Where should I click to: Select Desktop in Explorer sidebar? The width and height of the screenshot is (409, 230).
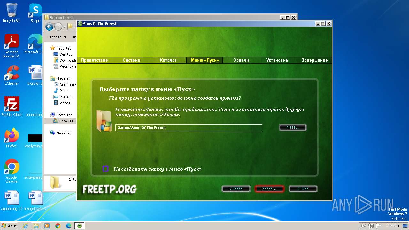[66, 54]
